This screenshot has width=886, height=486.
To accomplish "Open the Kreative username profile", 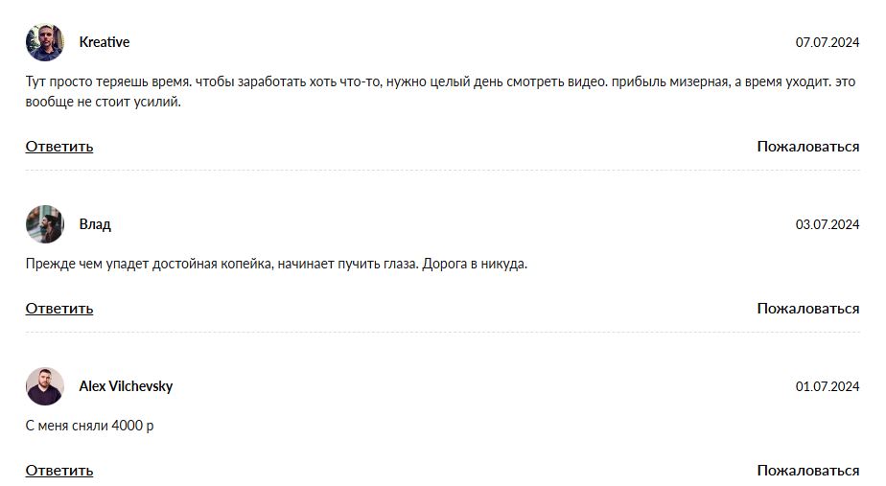I will pos(105,42).
